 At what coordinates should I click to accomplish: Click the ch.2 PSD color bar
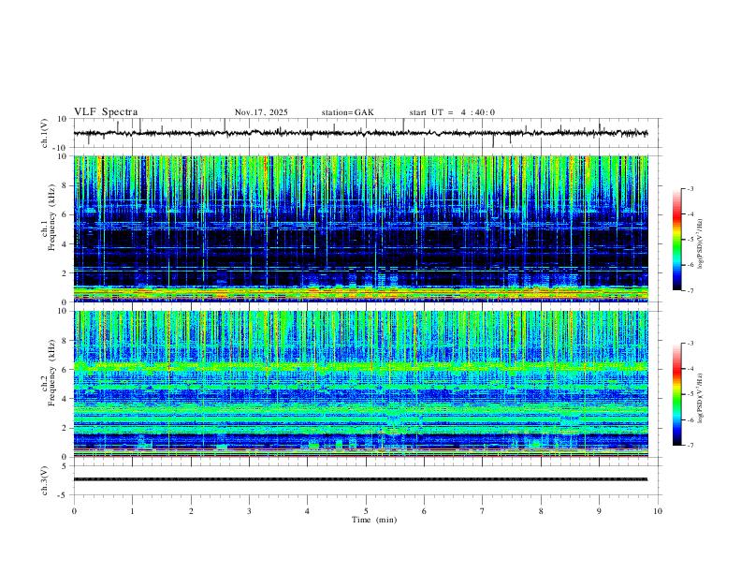(676, 394)
